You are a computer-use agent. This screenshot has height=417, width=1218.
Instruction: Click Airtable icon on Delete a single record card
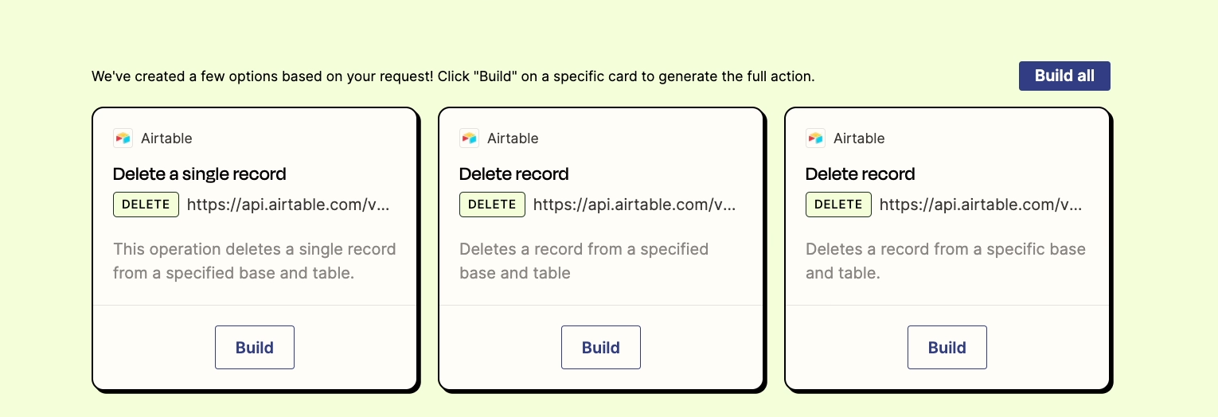[123, 138]
